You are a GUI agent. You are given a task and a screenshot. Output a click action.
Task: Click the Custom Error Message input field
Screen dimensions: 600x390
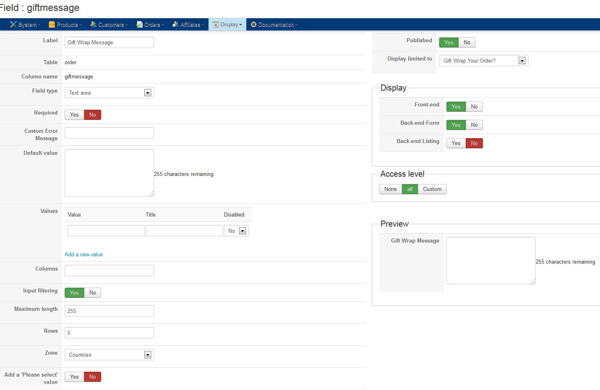click(109, 133)
